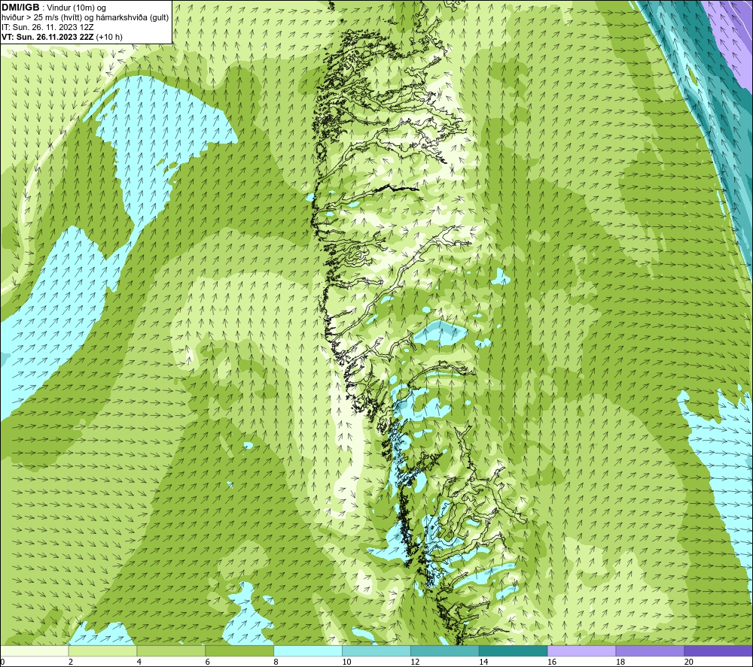Click the issue time 'IT: Sun. 26. 11. 2023 12Z'
Viewport: 753px width, 667px height.
pyautogui.click(x=47, y=27)
